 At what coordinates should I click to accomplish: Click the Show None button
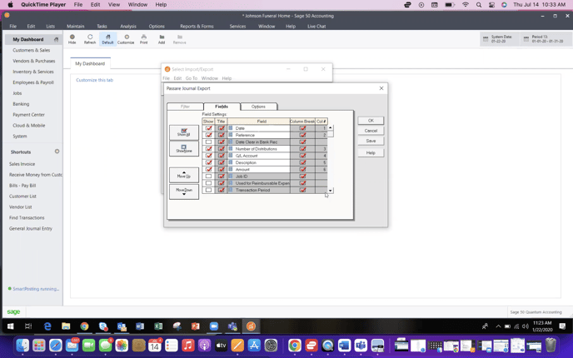pyautogui.click(x=184, y=148)
